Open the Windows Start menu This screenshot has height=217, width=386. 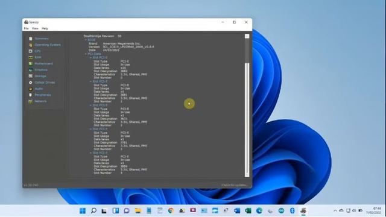click(83, 210)
